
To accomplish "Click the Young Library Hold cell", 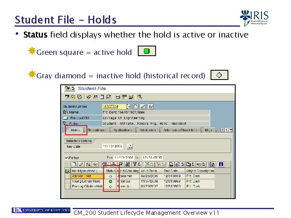I will coord(87,181).
